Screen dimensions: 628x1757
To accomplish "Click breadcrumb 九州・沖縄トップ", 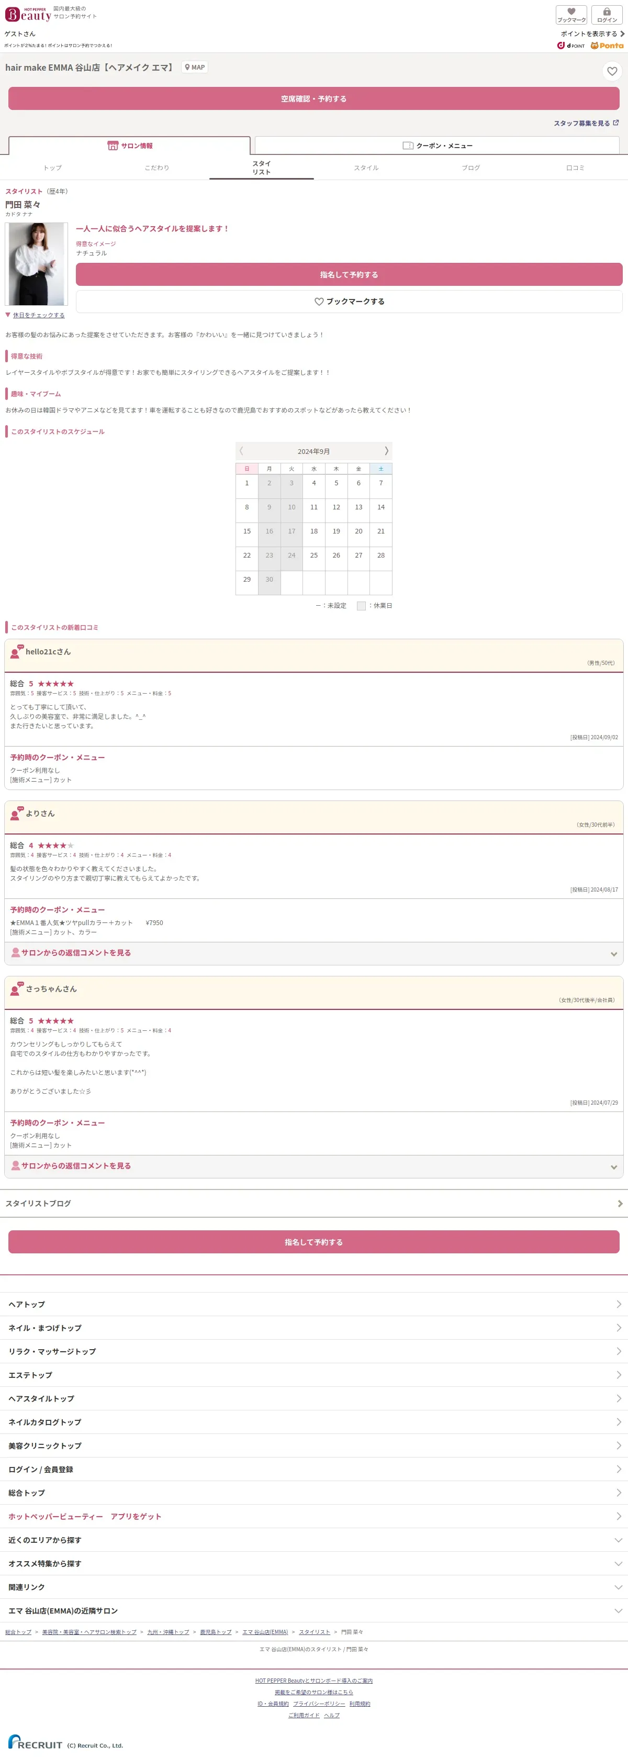I will coord(169,1632).
